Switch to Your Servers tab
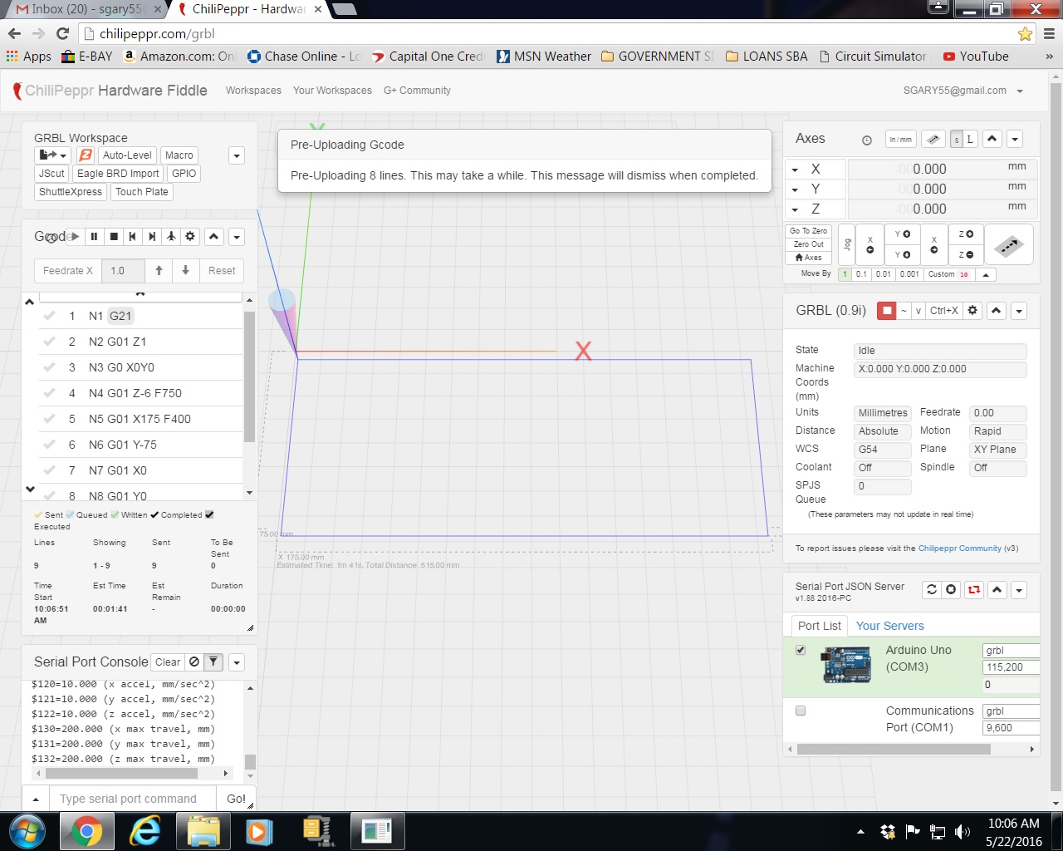The image size is (1063, 851). [889, 626]
